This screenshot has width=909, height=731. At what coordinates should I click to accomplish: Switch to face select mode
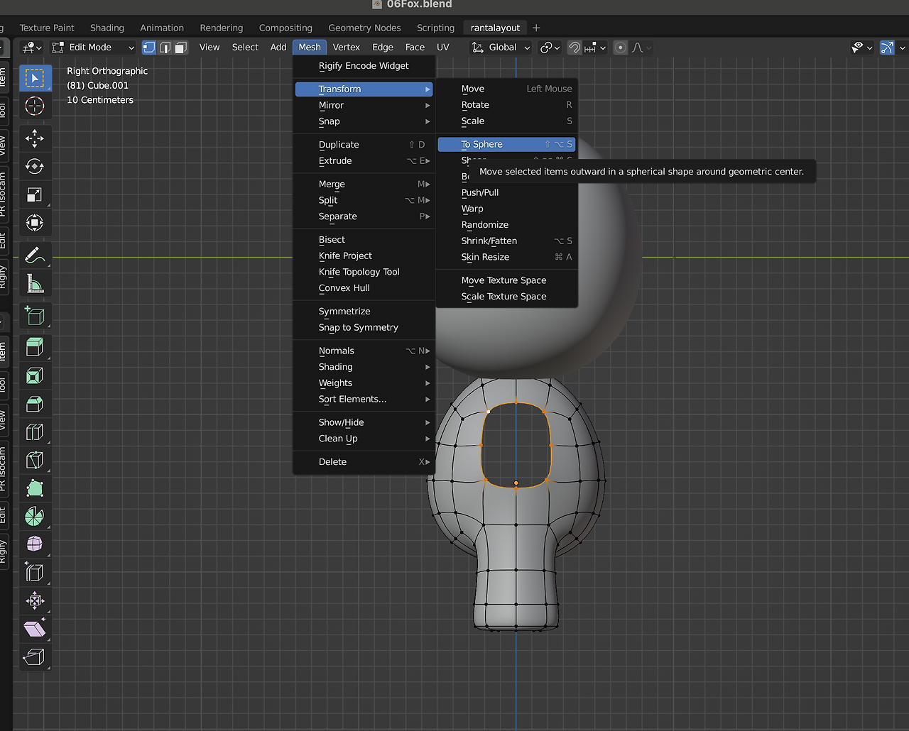point(181,48)
